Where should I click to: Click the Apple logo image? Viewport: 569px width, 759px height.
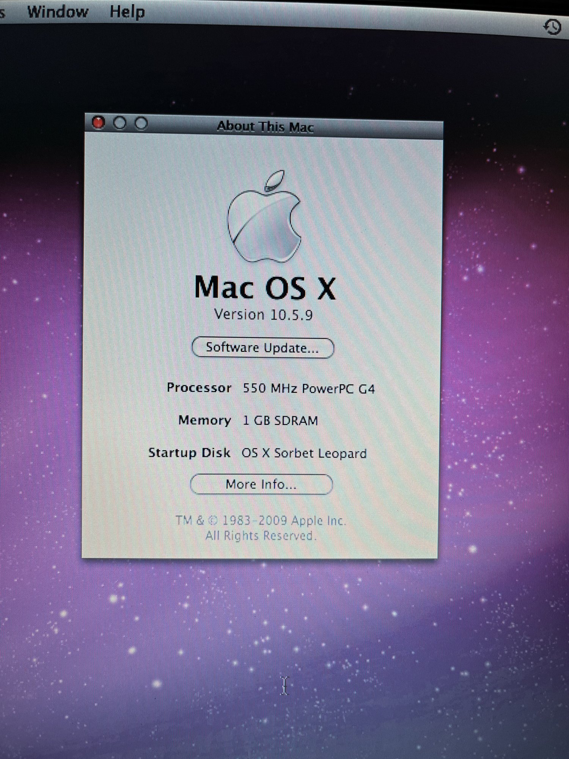tap(264, 216)
